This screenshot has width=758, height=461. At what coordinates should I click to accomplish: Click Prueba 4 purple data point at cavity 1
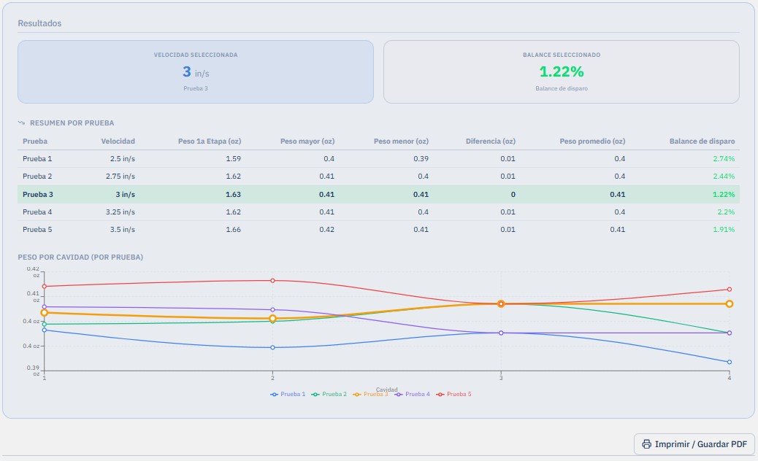[45, 307]
